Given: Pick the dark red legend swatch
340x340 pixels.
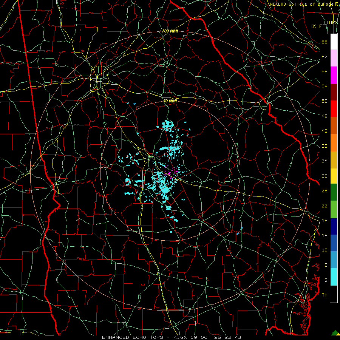Looking at the screenshot, I should click(x=334, y=92).
